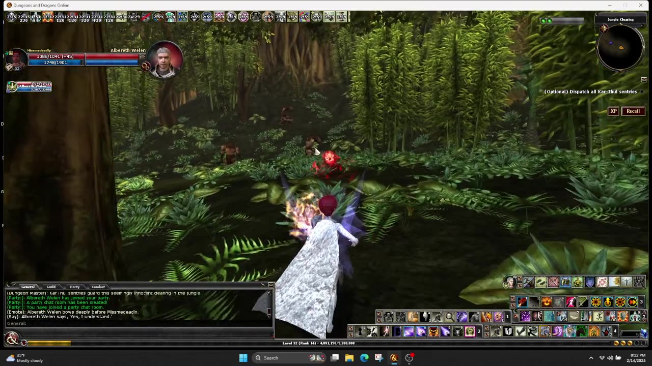Click the orange demon face icon on hotbar 2
The image size is (652, 366).
(433, 331)
